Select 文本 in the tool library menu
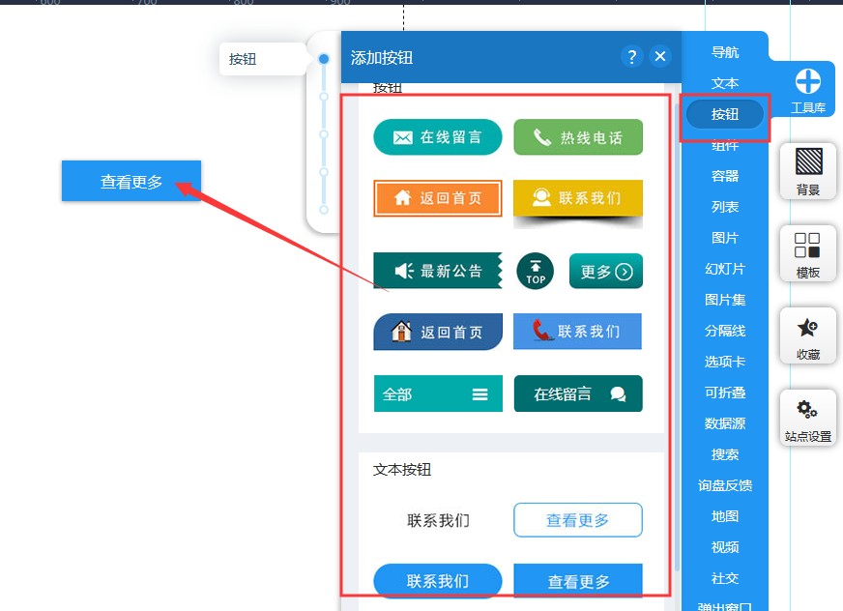843x611 pixels. [x=725, y=83]
